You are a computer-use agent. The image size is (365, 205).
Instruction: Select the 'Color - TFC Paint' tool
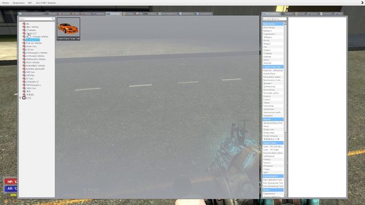tap(273, 150)
